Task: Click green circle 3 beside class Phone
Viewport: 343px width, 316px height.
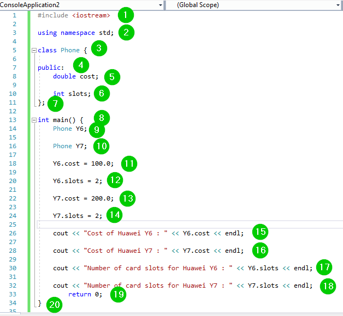Action: pyautogui.click(x=99, y=49)
